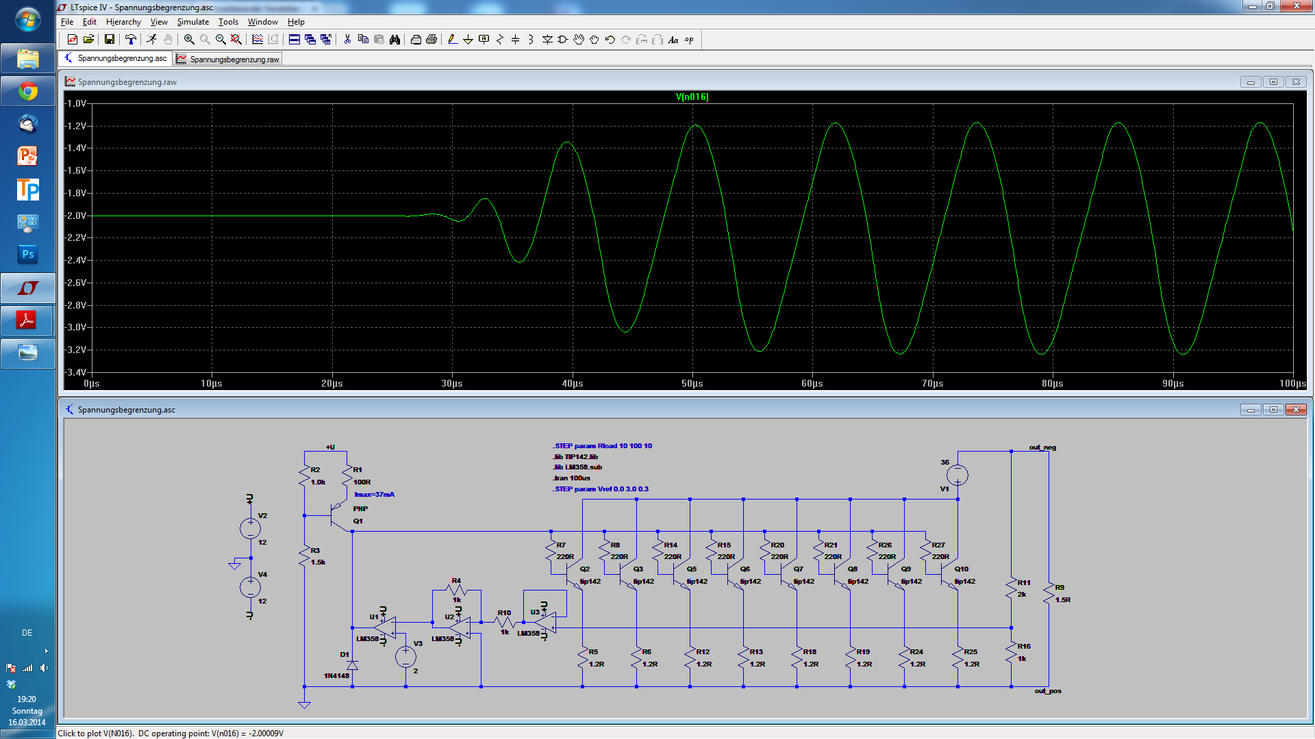Screen dimensions: 1315x739
Task: Click the third window-arrangement icon after Cascade
Action: coord(326,40)
